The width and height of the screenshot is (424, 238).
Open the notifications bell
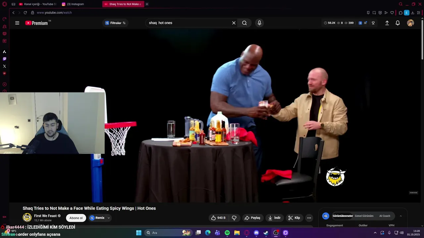pyautogui.click(x=398, y=23)
